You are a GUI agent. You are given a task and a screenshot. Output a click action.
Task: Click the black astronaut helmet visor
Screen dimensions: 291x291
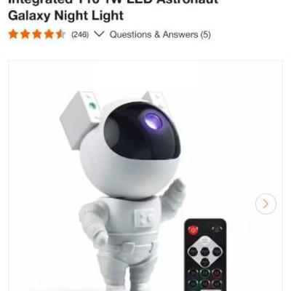pyautogui.click(x=142, y=130)
